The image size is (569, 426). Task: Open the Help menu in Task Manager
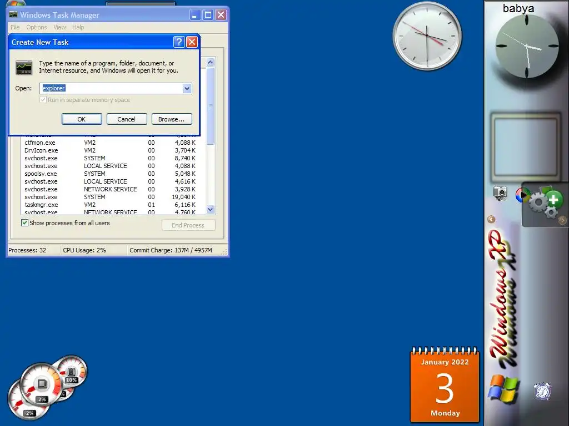pos(78,27)
